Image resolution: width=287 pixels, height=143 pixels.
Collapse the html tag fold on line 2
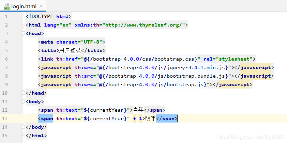coord(23,25)
